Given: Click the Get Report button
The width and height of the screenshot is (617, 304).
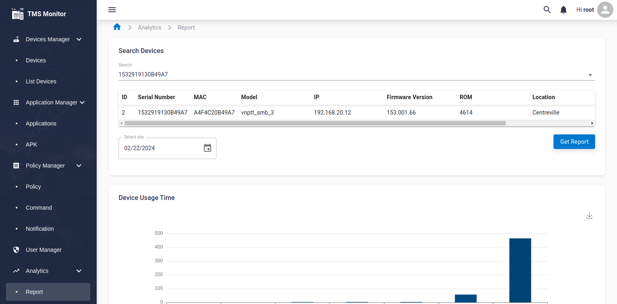Looking at the screenshot, I should pyautogui.click(x=574, y=142).
